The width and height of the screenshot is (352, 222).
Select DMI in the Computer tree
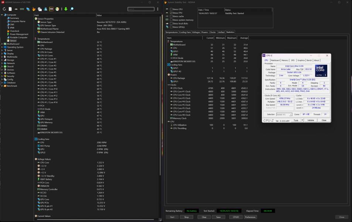[x=12, y=24]
